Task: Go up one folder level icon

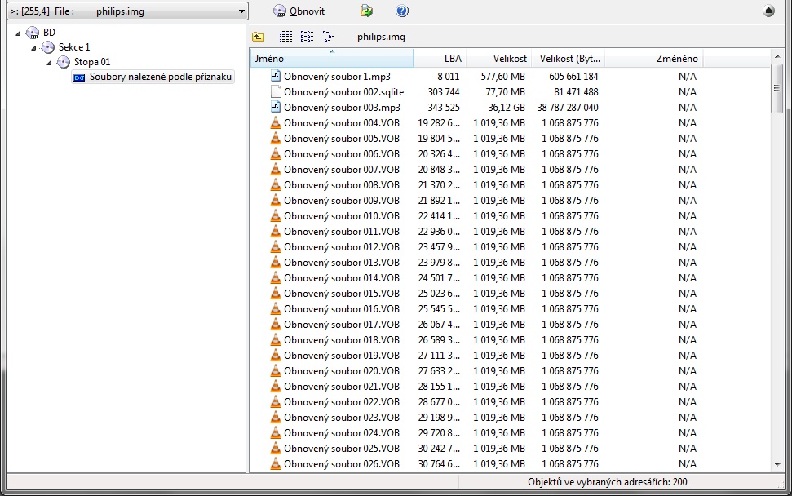Action: pos(258,37)
